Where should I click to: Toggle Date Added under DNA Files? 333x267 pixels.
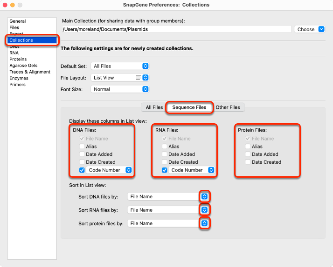82,154
